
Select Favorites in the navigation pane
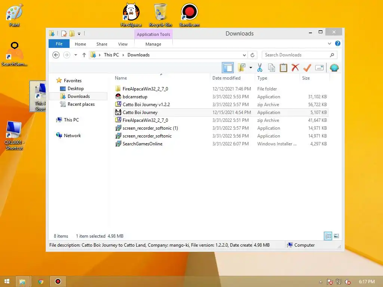click(x=73, y=81)
